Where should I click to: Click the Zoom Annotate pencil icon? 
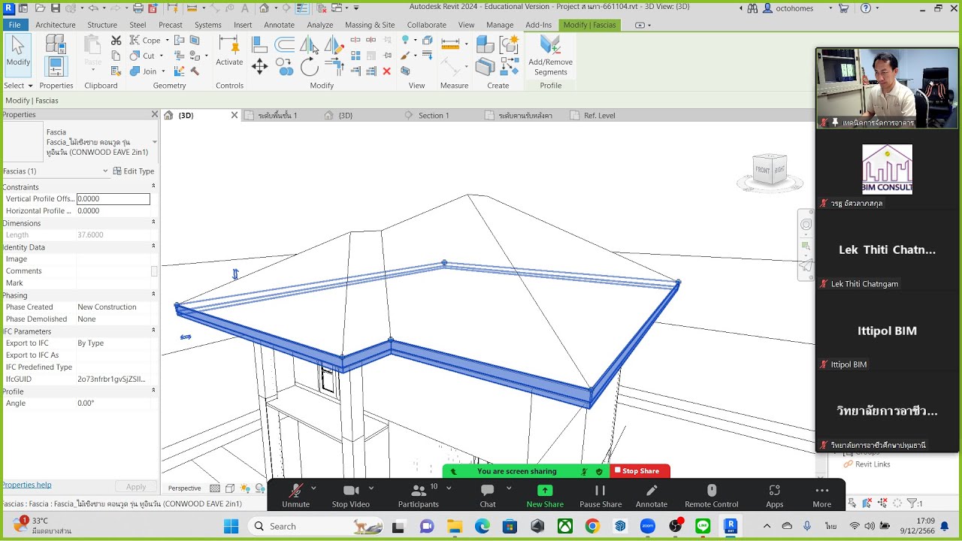click(652, 495)
